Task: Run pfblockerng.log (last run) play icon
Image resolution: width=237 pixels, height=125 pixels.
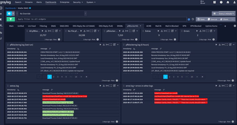Action: (100, 45)
